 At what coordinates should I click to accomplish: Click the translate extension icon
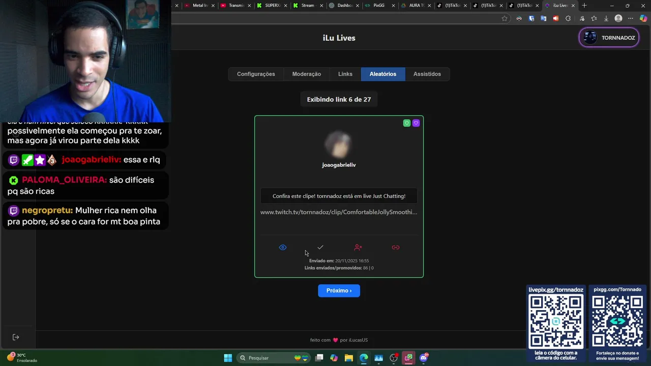[x=543, y=18]
